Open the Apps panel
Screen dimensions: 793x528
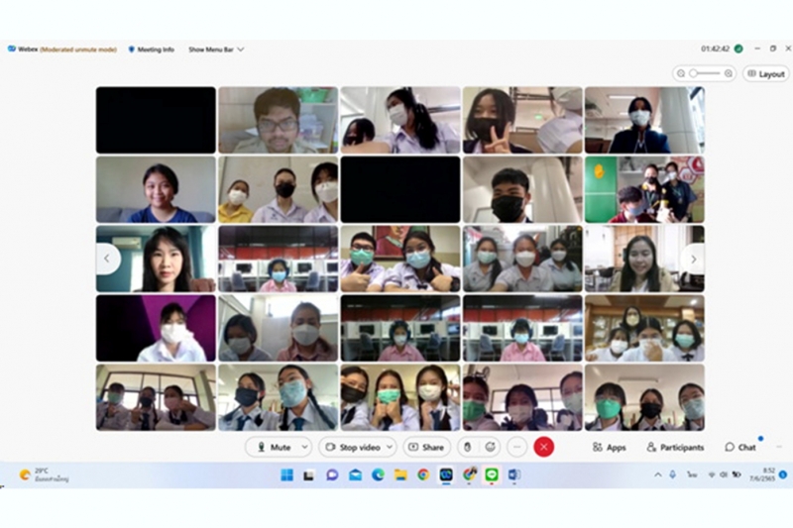(609, 447)
